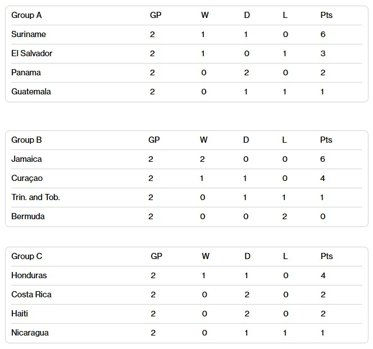373x349 pixels.
Task: Click the Group C table heading
Action: [26, 256]
